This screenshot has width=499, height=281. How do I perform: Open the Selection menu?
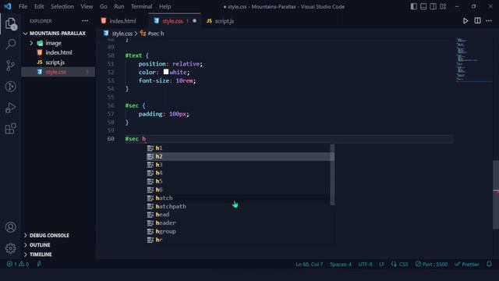point(62,6)
